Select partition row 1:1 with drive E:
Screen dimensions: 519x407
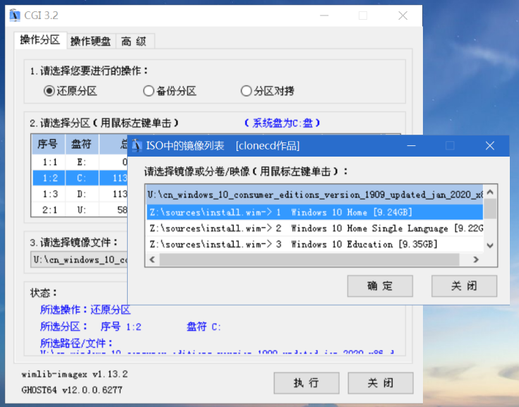point(79,162)
